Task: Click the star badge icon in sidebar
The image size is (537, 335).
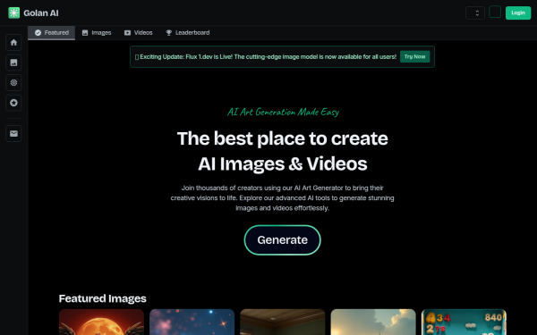Action: click(13, 103)
